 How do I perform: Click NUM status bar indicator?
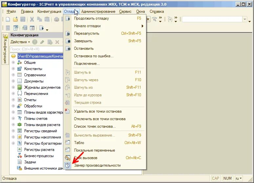tap(227, 178)
